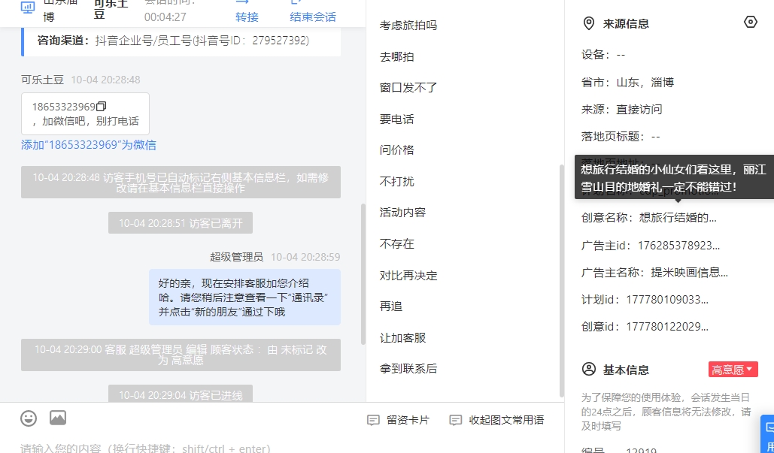Image resolution: width=774 pixels, height=453 pixels.
Task: Click the quick phrases list scrollbar
Action: (x=561, y=280)
